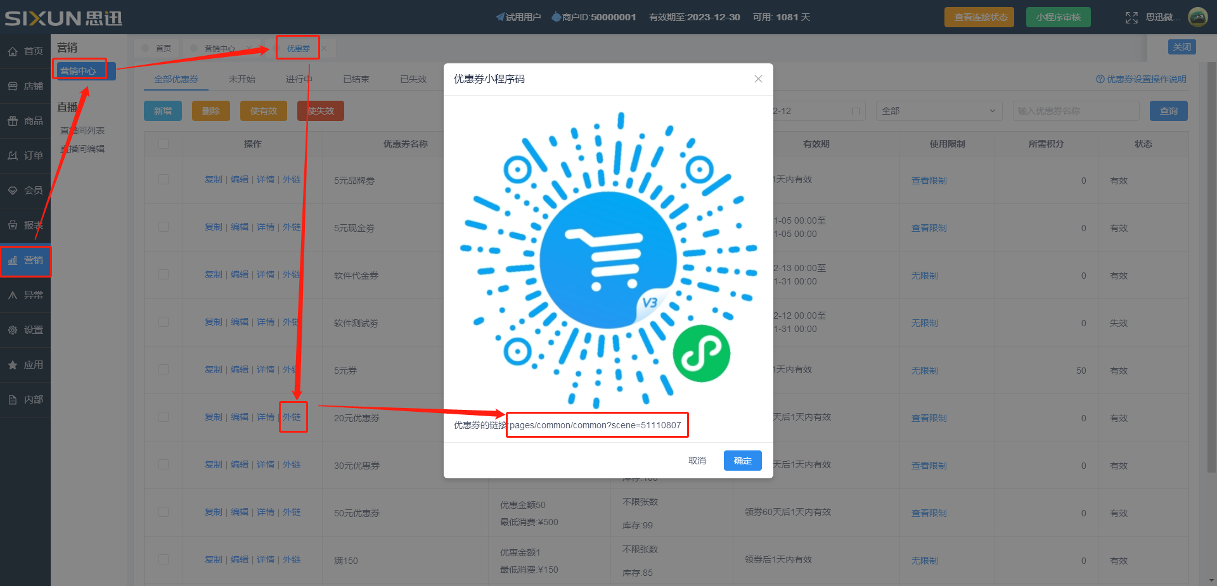Focus the 输入优惠券名称 search field
Image resolution: width=1217 pixels, height=586 pixels.
point(1076,111)
